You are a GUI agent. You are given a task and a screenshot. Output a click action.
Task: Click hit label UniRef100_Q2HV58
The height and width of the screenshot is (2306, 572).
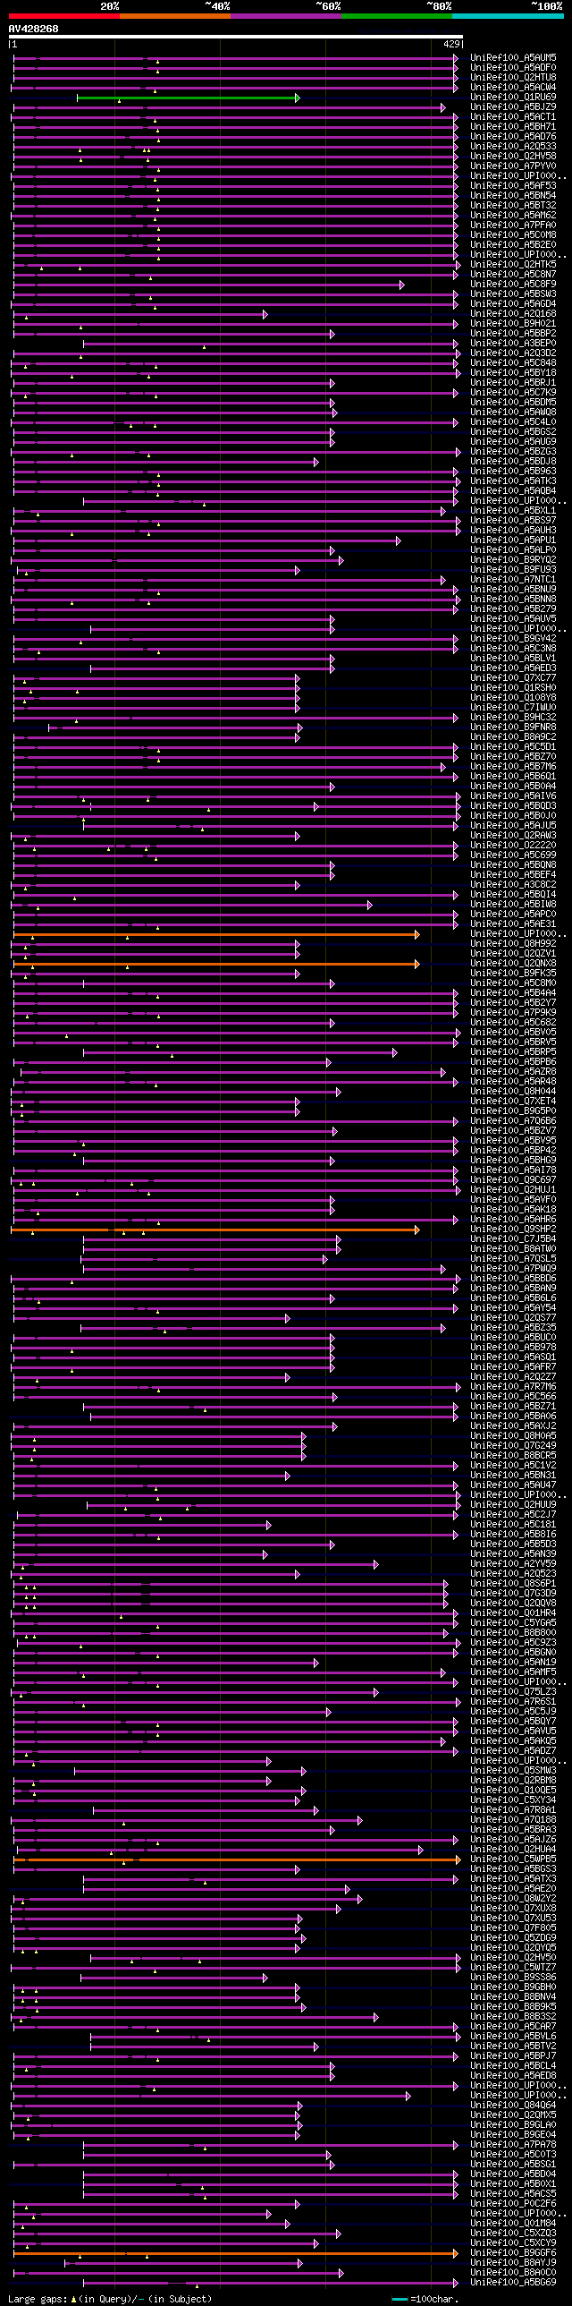(513, 157)
